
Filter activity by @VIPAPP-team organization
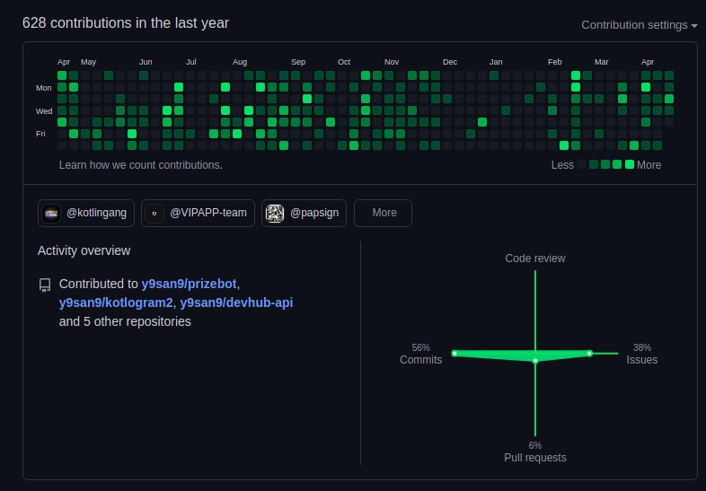click(199, 214)
